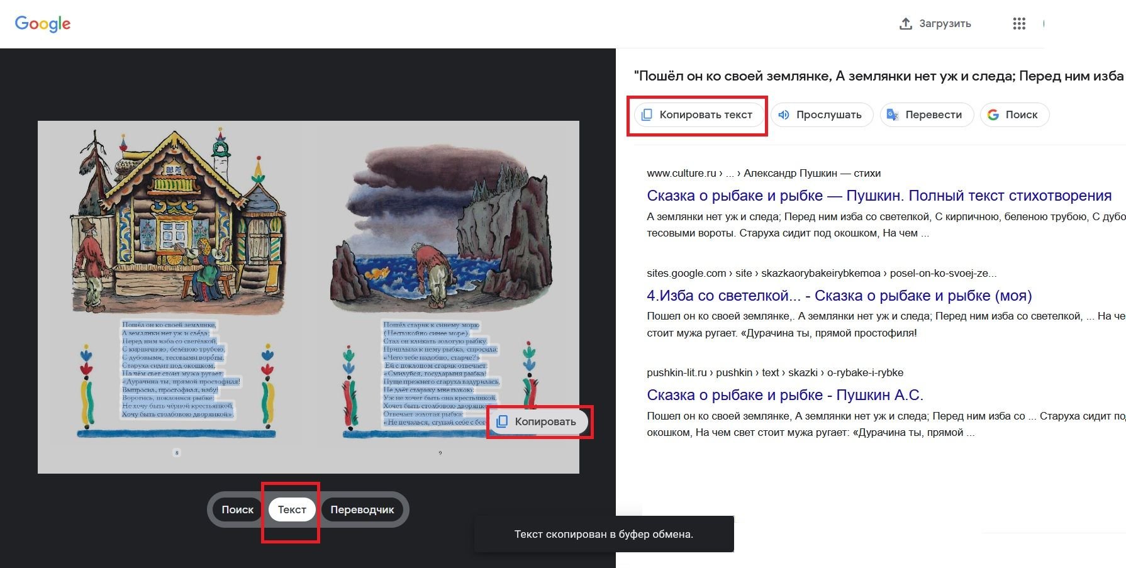This screenshot has width=1126, height=568.
Task: Click the left page highlighted poem text
Action: [x=181, y=369]
